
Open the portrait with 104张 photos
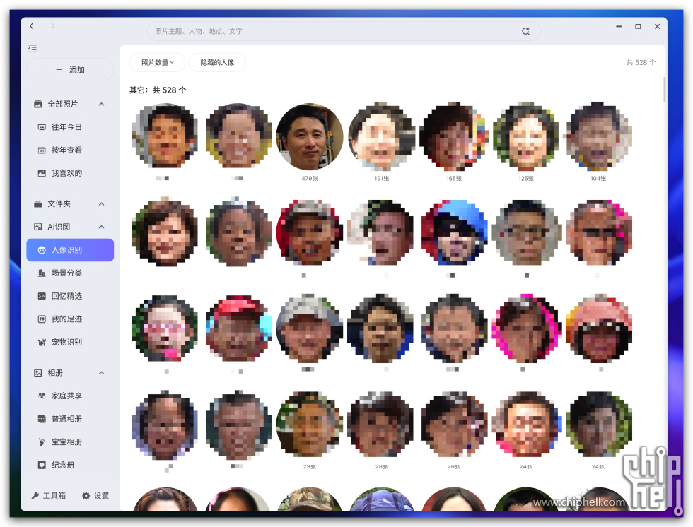tap(598, 137)
